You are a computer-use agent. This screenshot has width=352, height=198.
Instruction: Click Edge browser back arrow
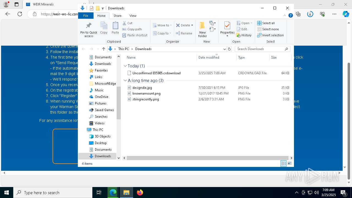(8, 14)
